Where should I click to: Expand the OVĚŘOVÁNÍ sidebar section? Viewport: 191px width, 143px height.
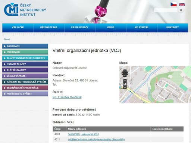[x=25, y=52]
